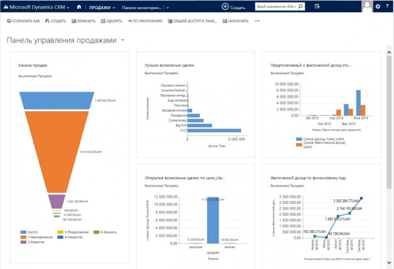Open settings gear icon
The image size is (394, 269).
pyautogui.click(x=377, y=7)
